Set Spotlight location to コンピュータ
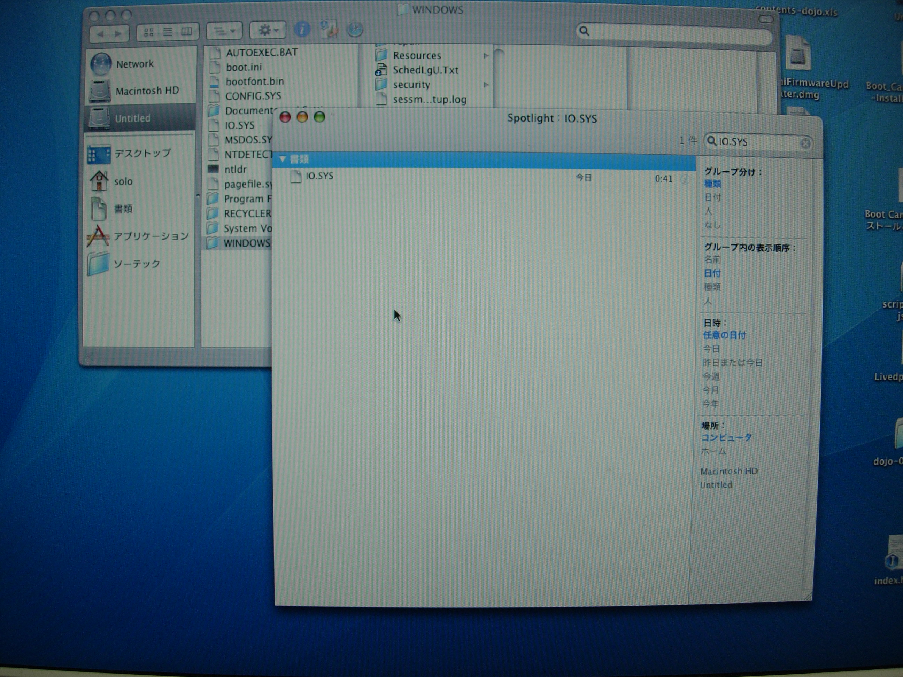Image resolution: width=903 pixels, height=677 pixels. [x=726, y=437]
